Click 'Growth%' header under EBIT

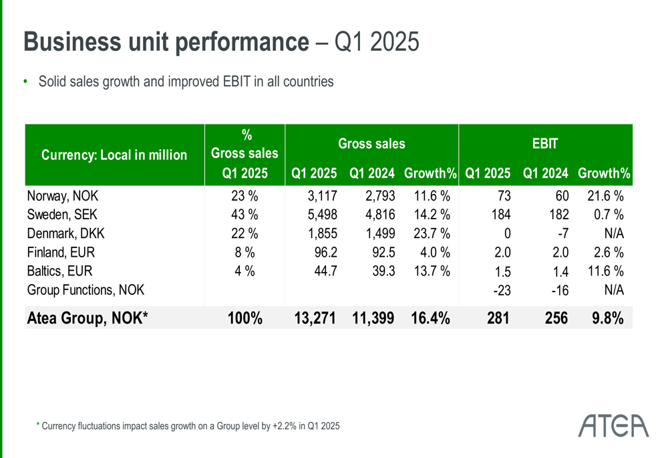click(x=604, y=173)
